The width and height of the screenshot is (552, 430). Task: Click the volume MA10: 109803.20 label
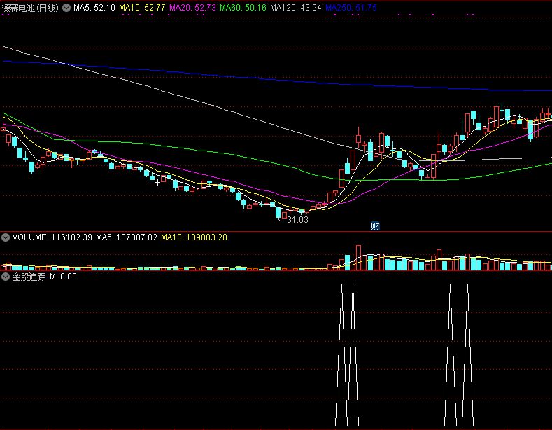click(x=194, y=237)
